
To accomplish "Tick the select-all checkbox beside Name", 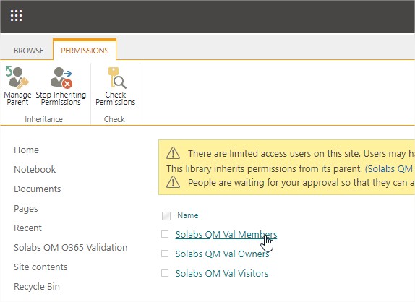I will pos(166,216).
